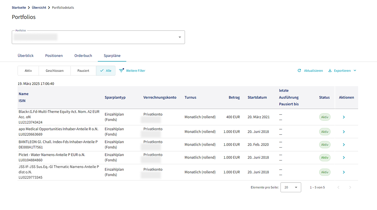Click the Pictet - Water Namens-Anteile name

click(52, 155)
